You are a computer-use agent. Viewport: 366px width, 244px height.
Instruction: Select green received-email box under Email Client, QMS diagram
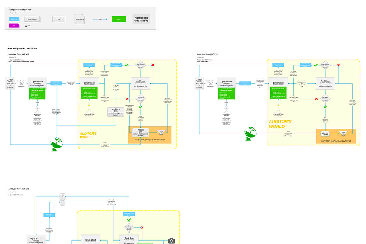(x=89, y=93)
